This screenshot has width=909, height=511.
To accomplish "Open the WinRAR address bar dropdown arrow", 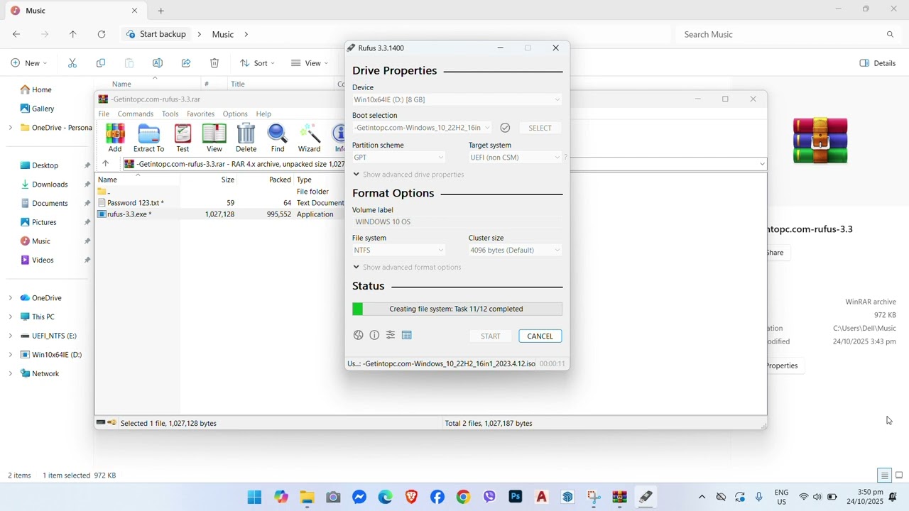I will (x=762, y=164).
